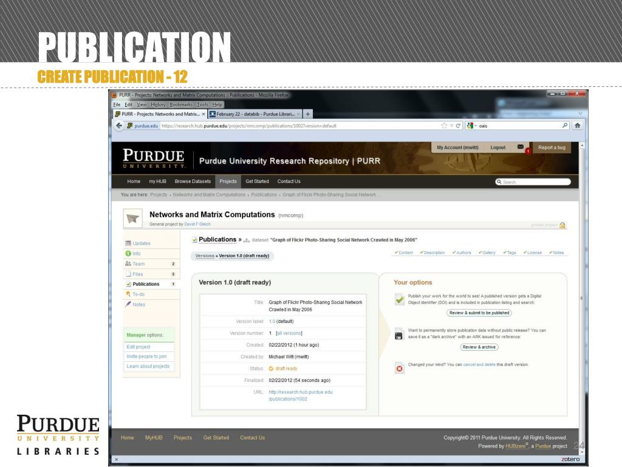Click Invite people to join link
This screenshot has height=467, width=622.
coord(146,356)
